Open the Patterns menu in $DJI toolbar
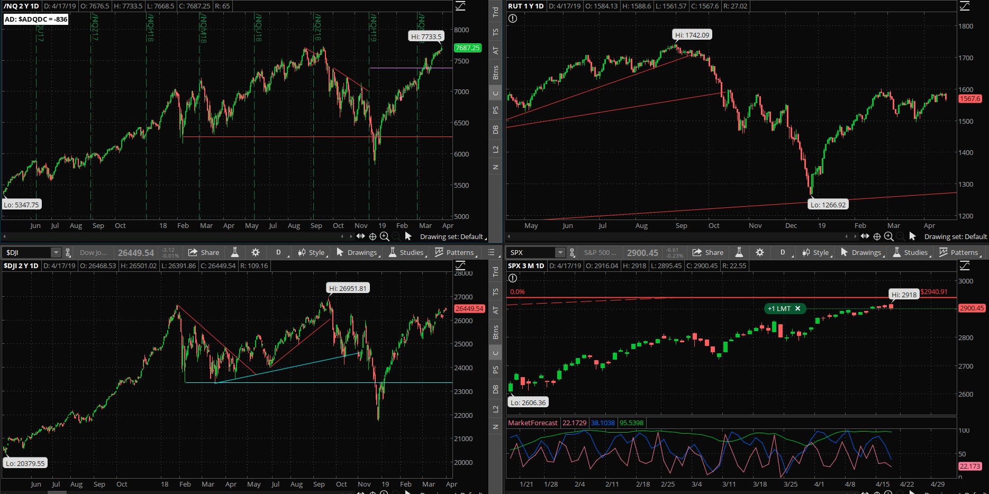 coord(455,252)
